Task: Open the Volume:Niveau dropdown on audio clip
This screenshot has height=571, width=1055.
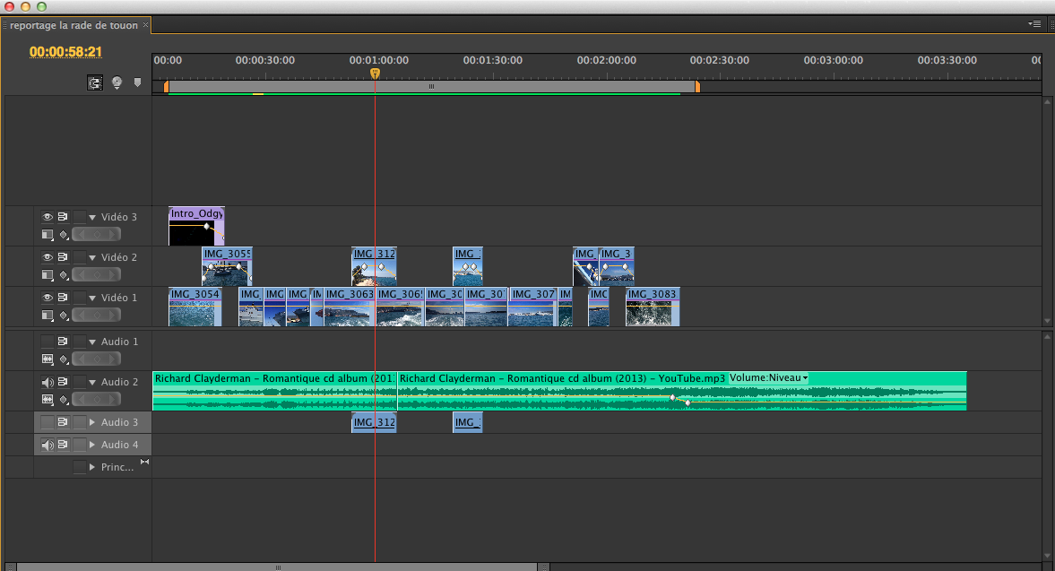Action: (x=769, y=378)
